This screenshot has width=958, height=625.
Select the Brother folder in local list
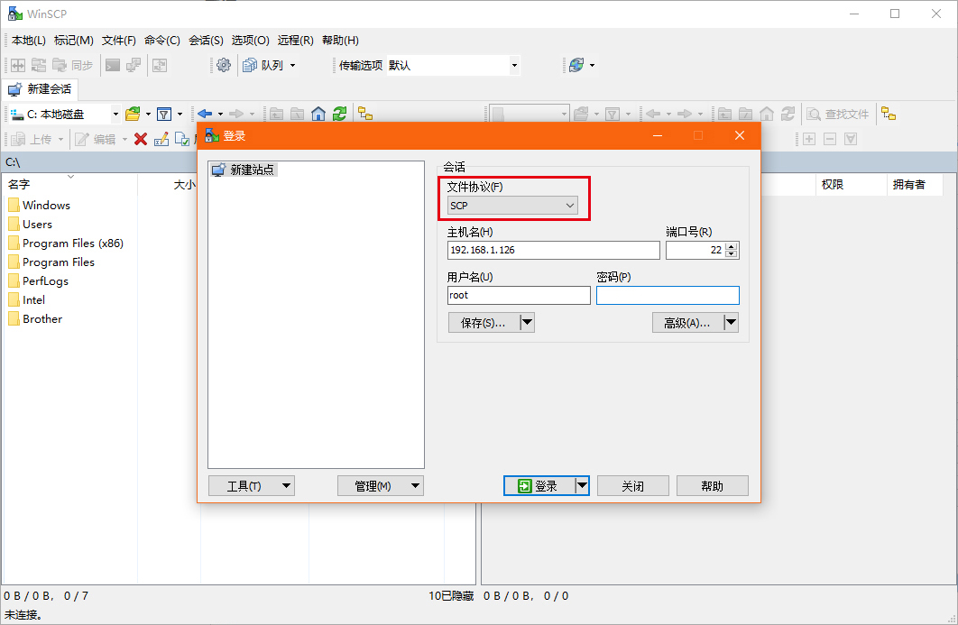click(35, 319)
